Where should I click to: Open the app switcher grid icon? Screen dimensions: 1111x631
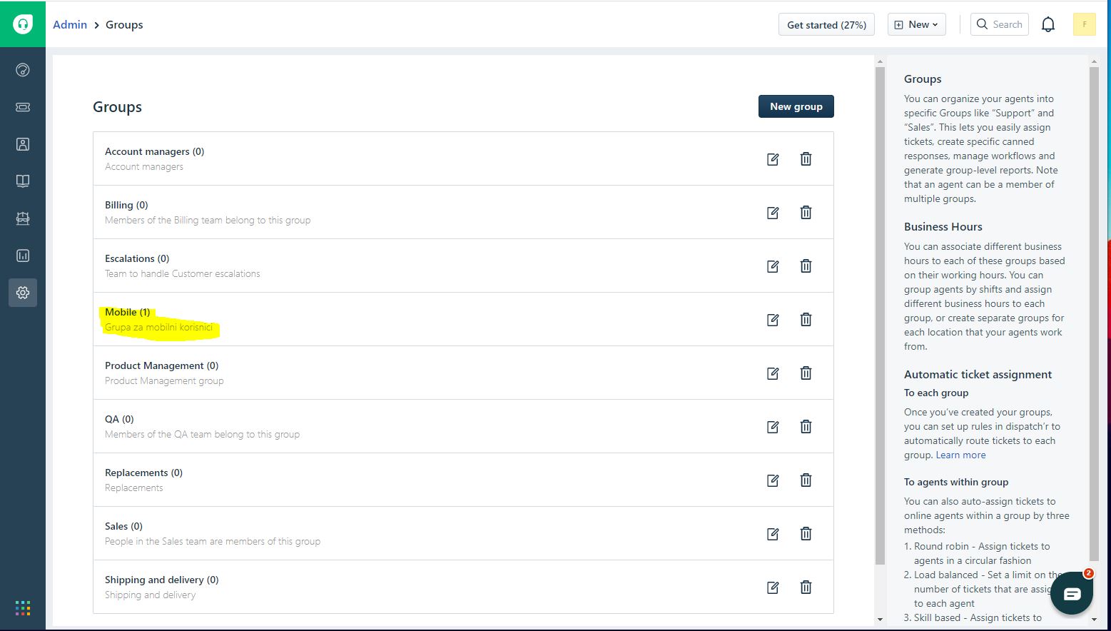[x=23, y=608]
